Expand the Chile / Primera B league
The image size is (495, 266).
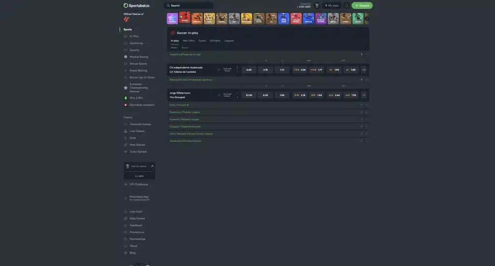(x=366, y=105)
